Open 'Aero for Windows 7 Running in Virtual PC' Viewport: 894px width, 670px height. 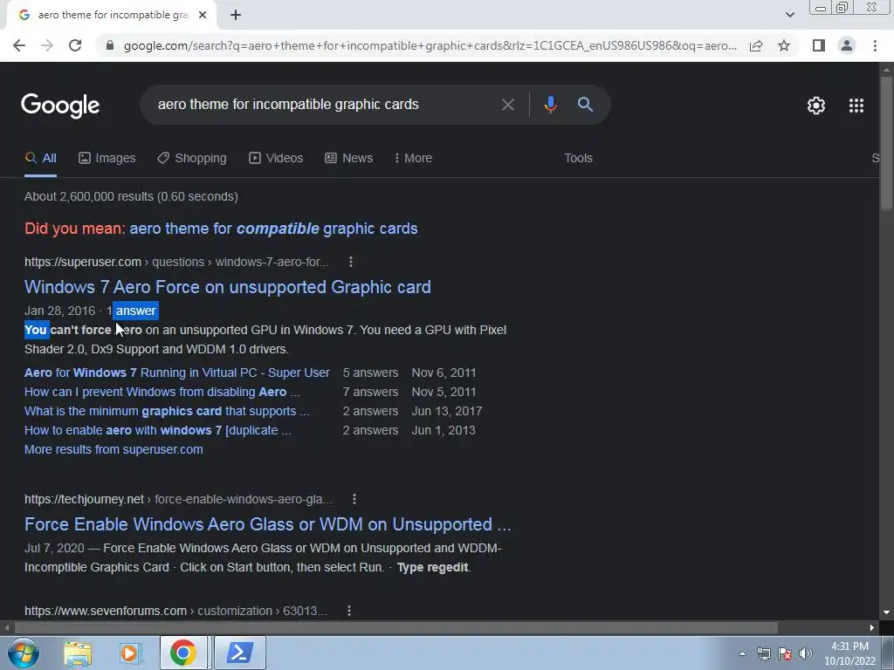[x=176, y=373]
